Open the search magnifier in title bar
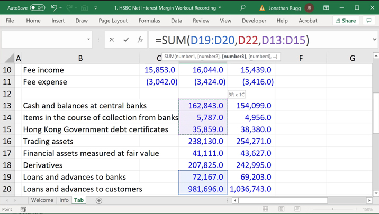The width and height of the screenshot is (379, 214). 242,8
